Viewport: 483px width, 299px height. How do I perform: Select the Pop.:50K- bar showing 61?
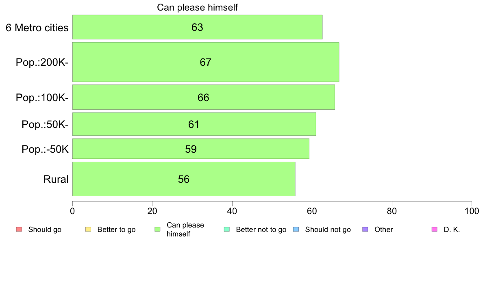[194, 124]
